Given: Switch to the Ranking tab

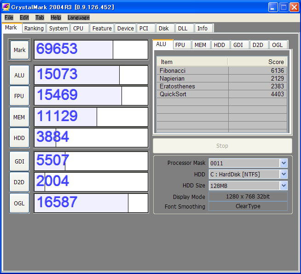Looking at the screenshot, I should (x=34, y=29).
